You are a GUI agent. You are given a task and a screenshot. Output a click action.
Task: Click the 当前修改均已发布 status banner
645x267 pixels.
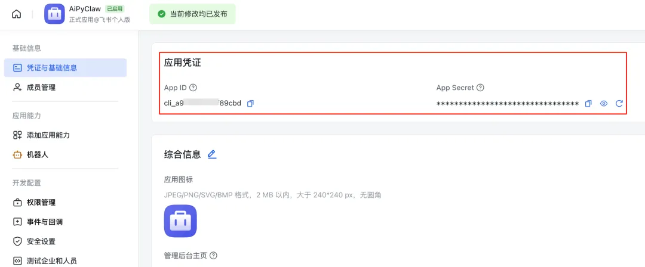[192, 14]
